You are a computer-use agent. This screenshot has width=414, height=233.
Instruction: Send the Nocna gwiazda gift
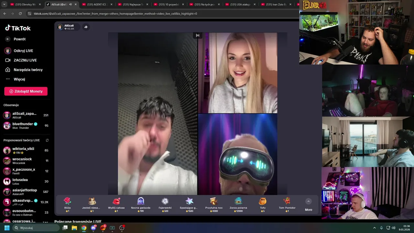click(x=141, y=205)
